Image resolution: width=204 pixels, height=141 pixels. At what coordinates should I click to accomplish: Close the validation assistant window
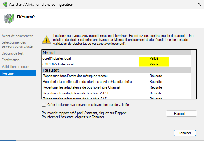[x=196, y=5]
